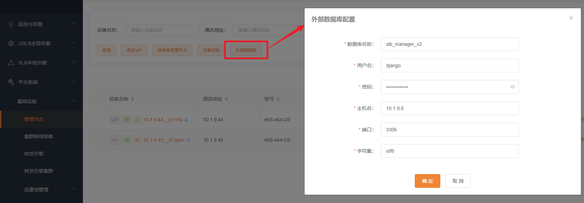Click 管 badge in 10.1.9.45 row
The height and width of the screenshot is (203, 584).
127,140
